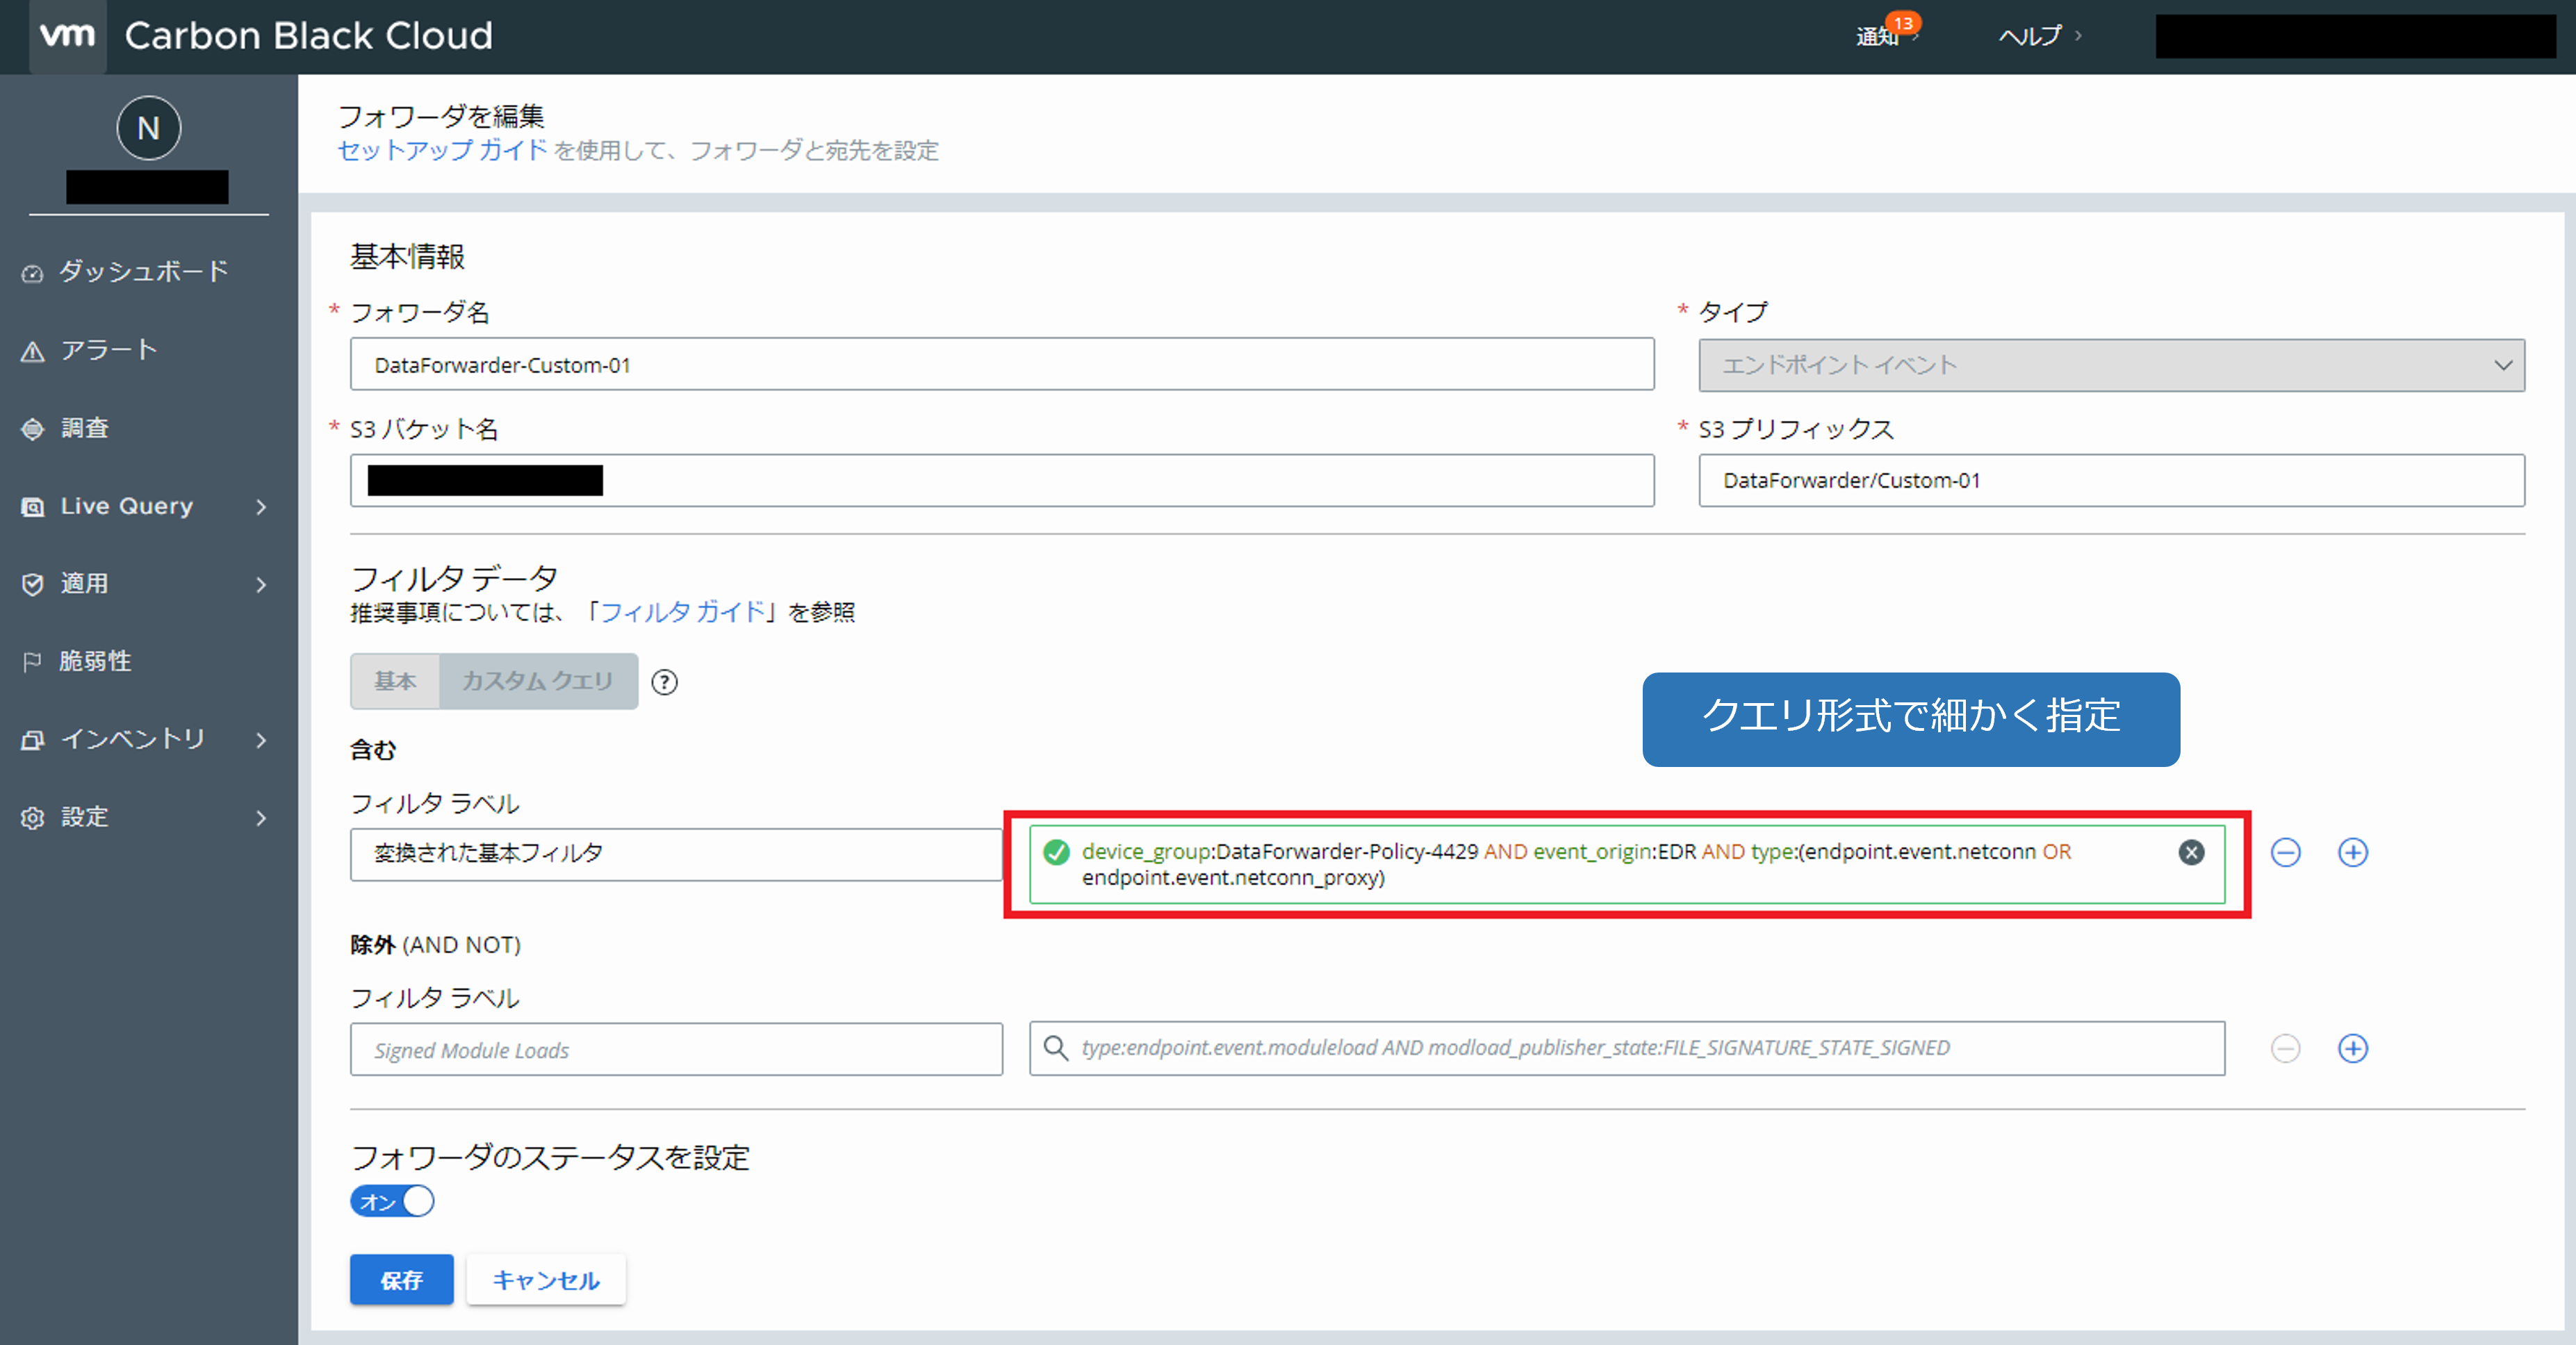Click the S3 プリフィックス input field
Screen dimensions: 2576x1345
[x=2111, y=481]
